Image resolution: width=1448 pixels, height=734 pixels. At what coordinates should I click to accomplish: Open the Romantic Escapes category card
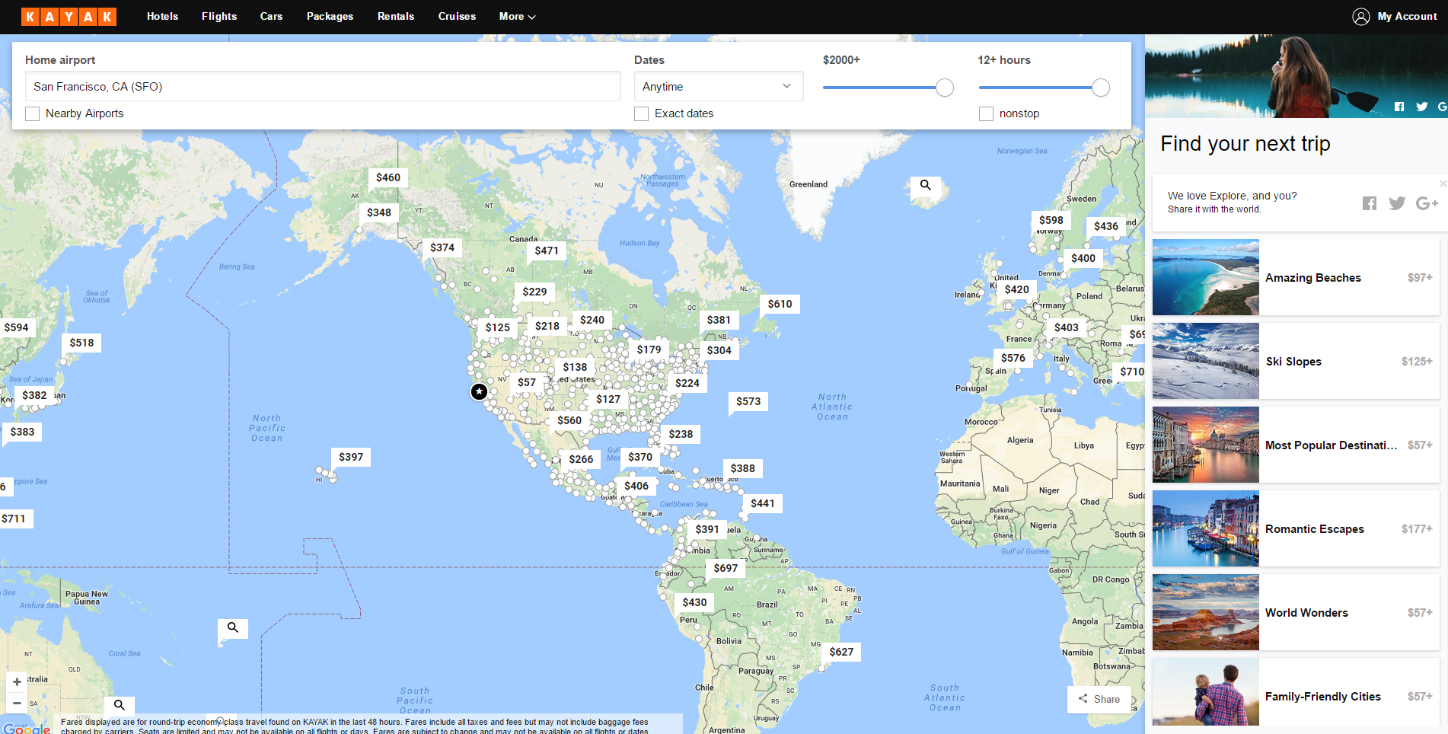[x=1296, y=528]
